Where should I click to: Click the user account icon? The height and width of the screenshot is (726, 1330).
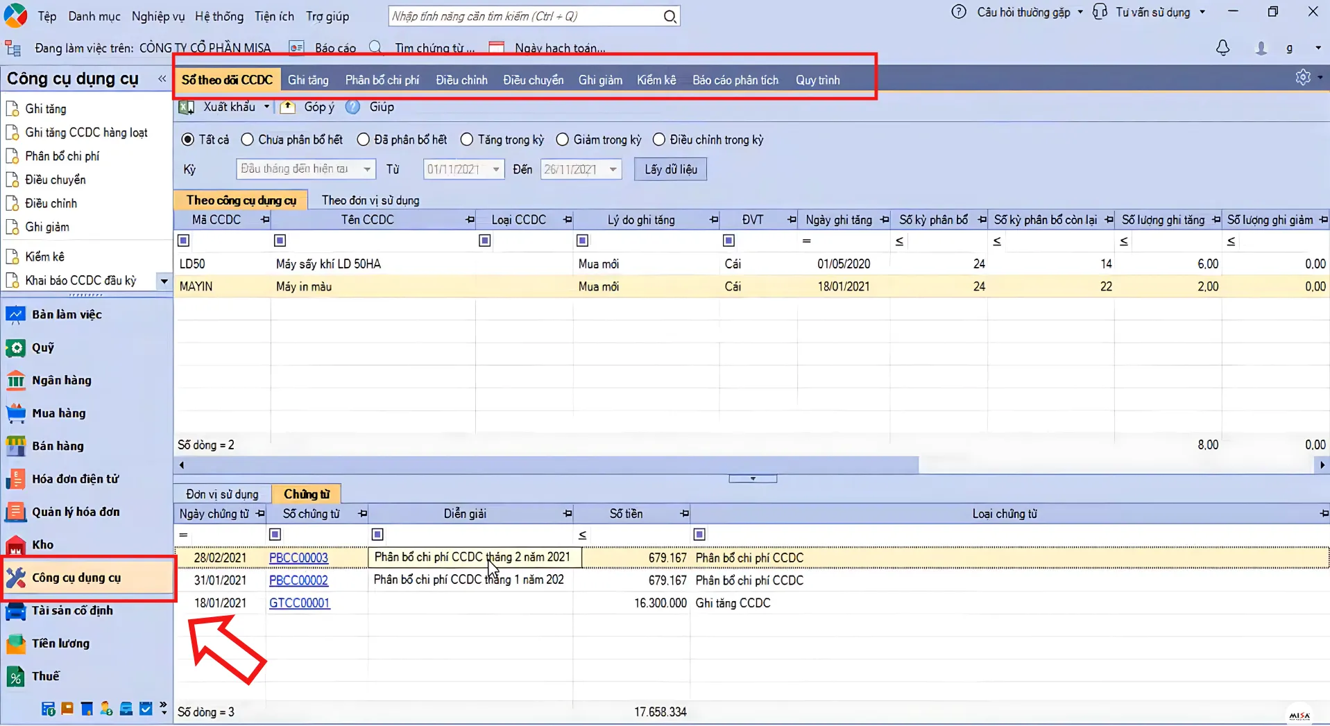point(1261,48)
